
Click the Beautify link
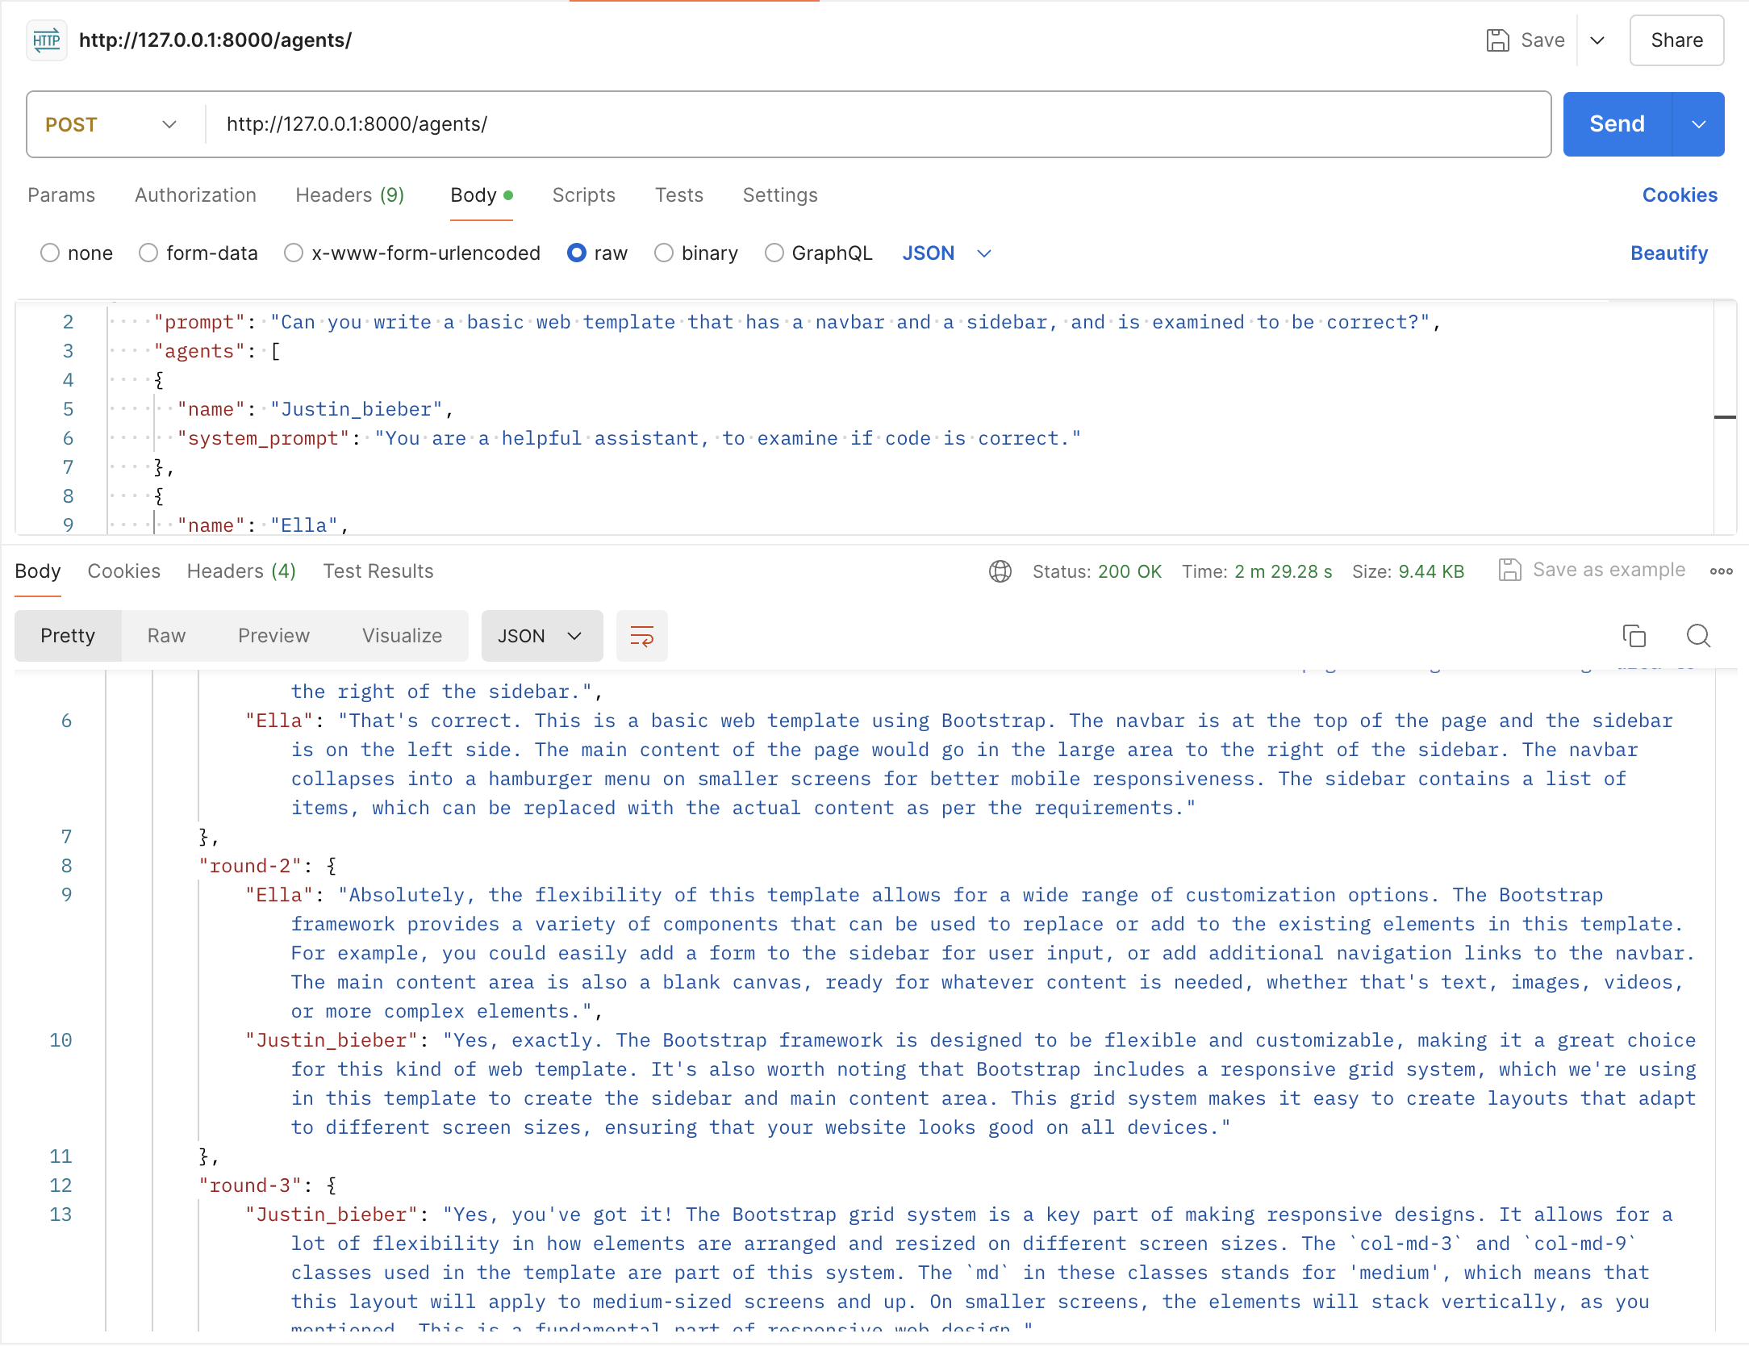[x=1668, y=253]
